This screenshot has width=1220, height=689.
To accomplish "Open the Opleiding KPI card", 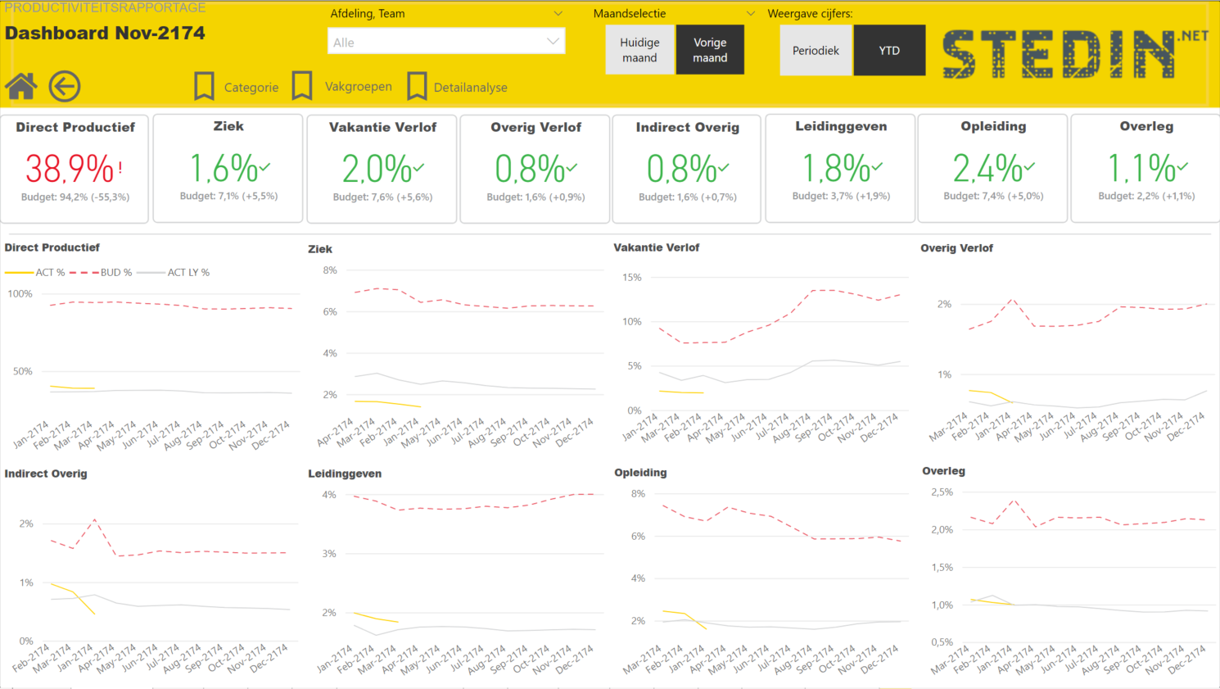I will coord(993,168).
